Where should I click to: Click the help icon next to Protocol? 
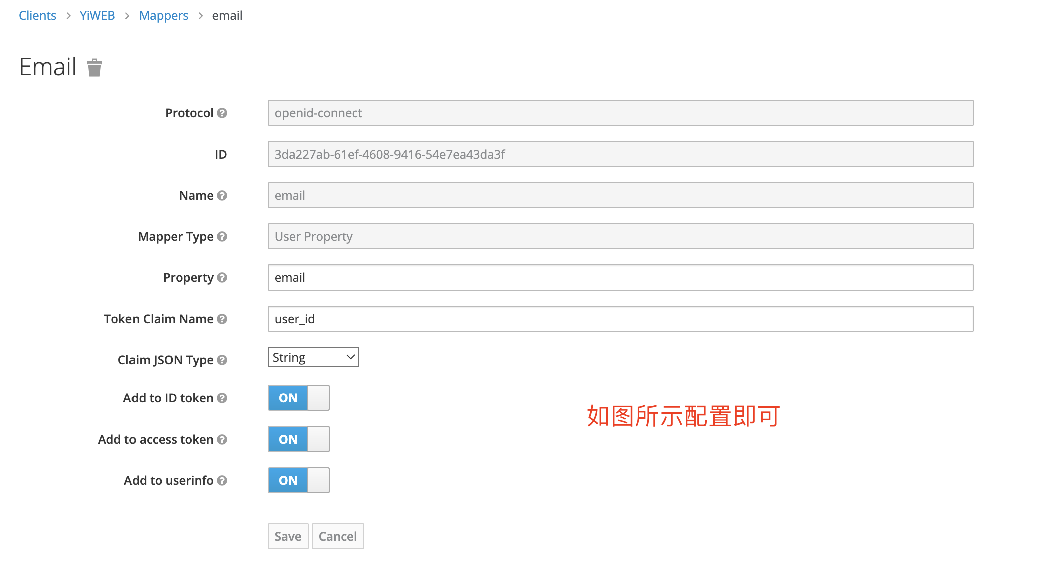click(x=222, y=113)
